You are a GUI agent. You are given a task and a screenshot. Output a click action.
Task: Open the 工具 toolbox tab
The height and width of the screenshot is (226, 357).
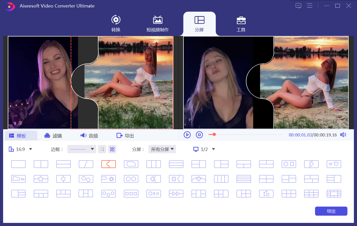241,23
